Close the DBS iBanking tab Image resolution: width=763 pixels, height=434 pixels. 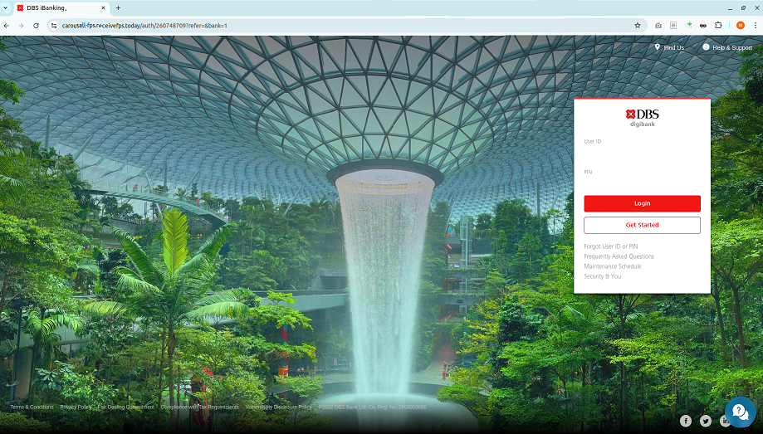[104, 7]
